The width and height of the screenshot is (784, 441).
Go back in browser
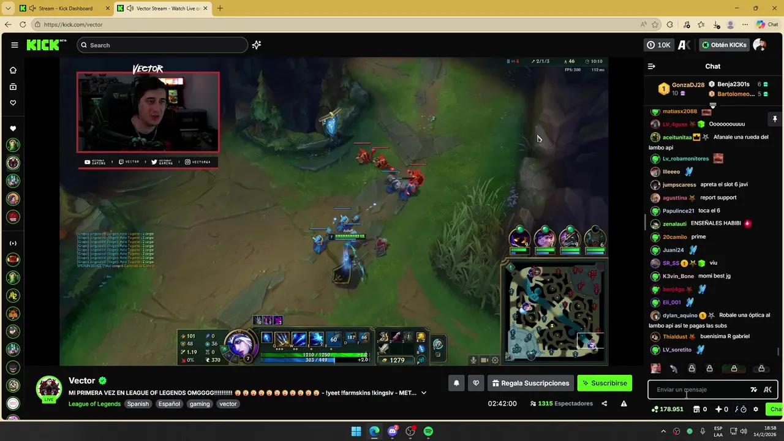pos(8,24)
